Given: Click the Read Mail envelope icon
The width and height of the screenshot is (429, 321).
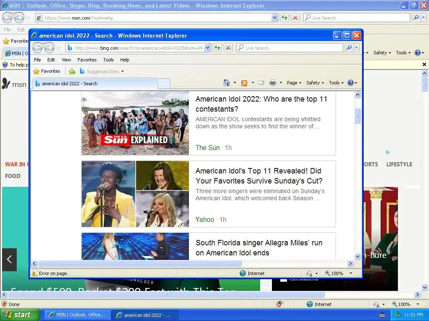Looking at the screenshot, I should click(261, 83).
